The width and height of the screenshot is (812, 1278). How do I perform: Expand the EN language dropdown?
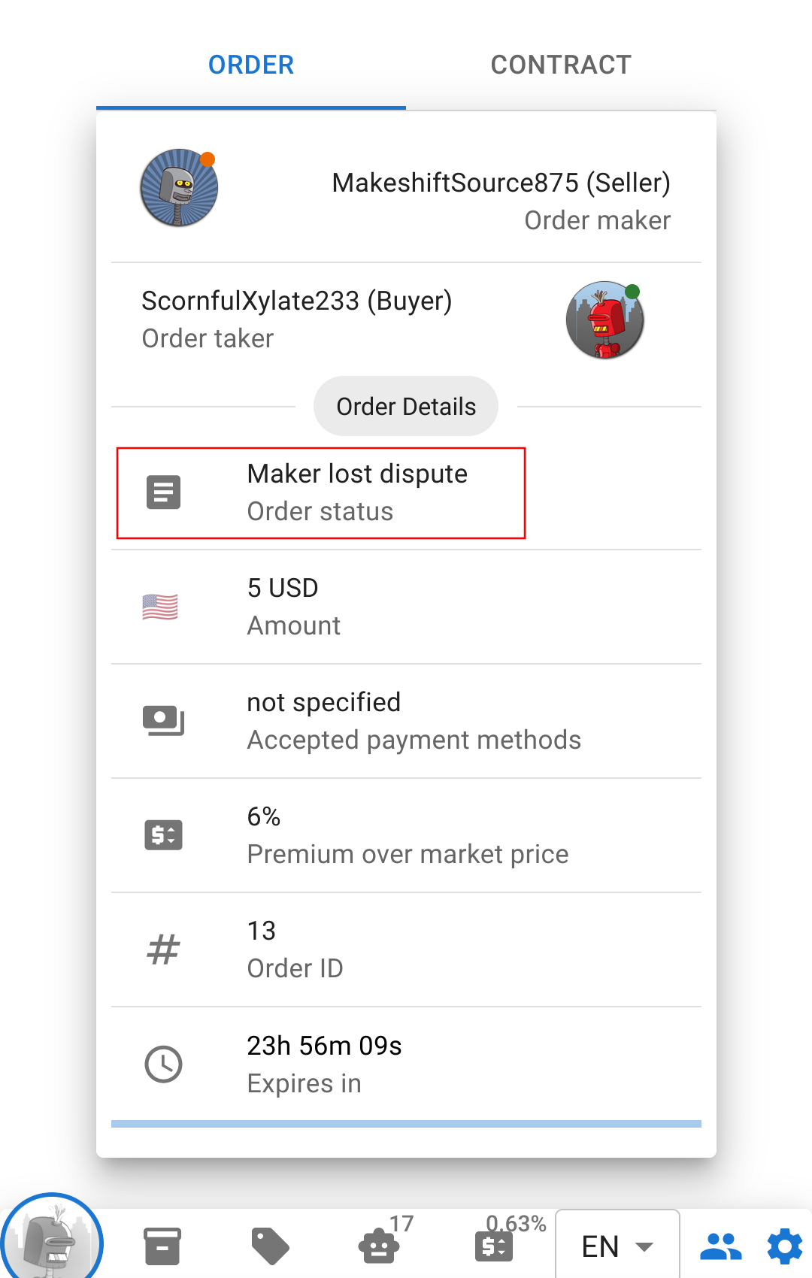617,1246
